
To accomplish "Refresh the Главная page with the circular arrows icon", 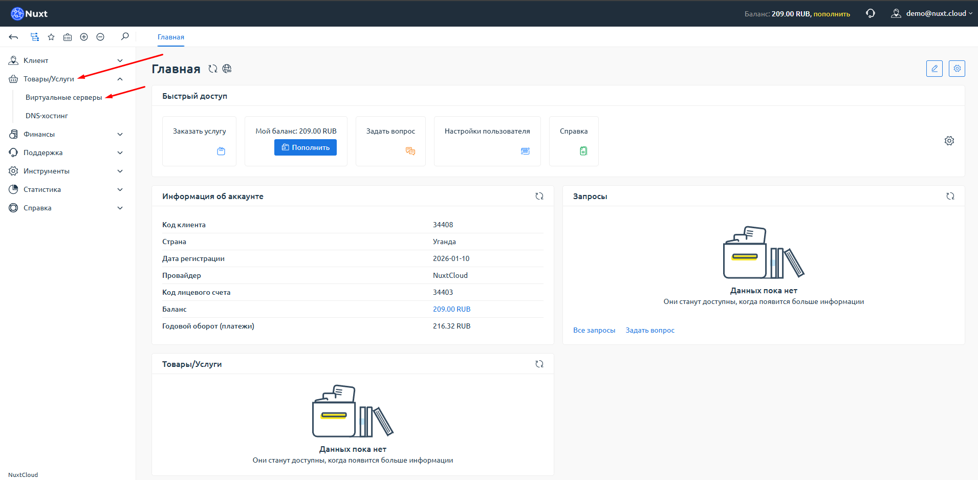I will pos(213,69).
